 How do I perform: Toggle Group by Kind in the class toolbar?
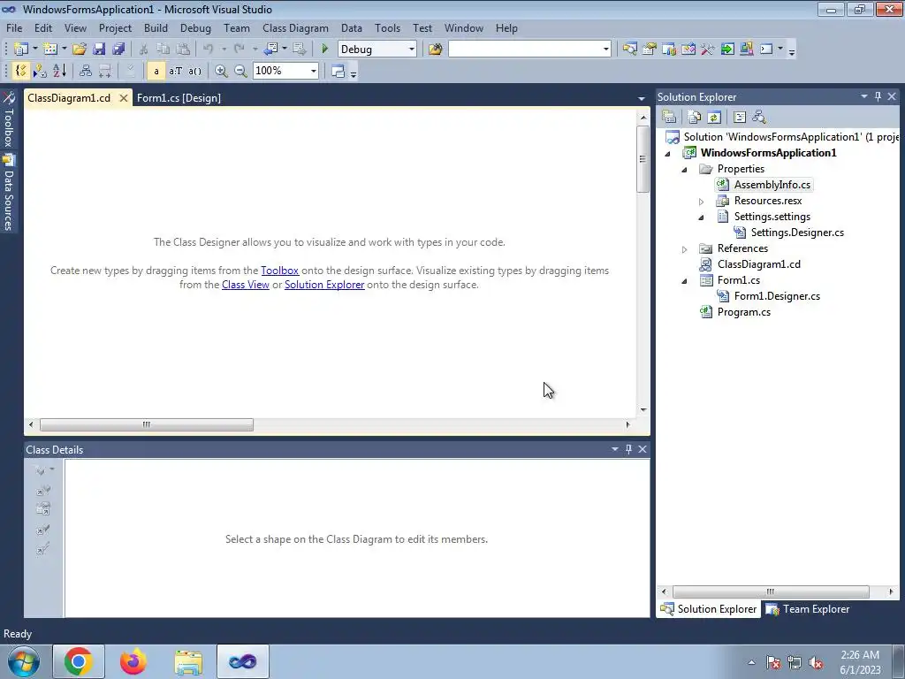pyautogui.click(x=21, y=71)
